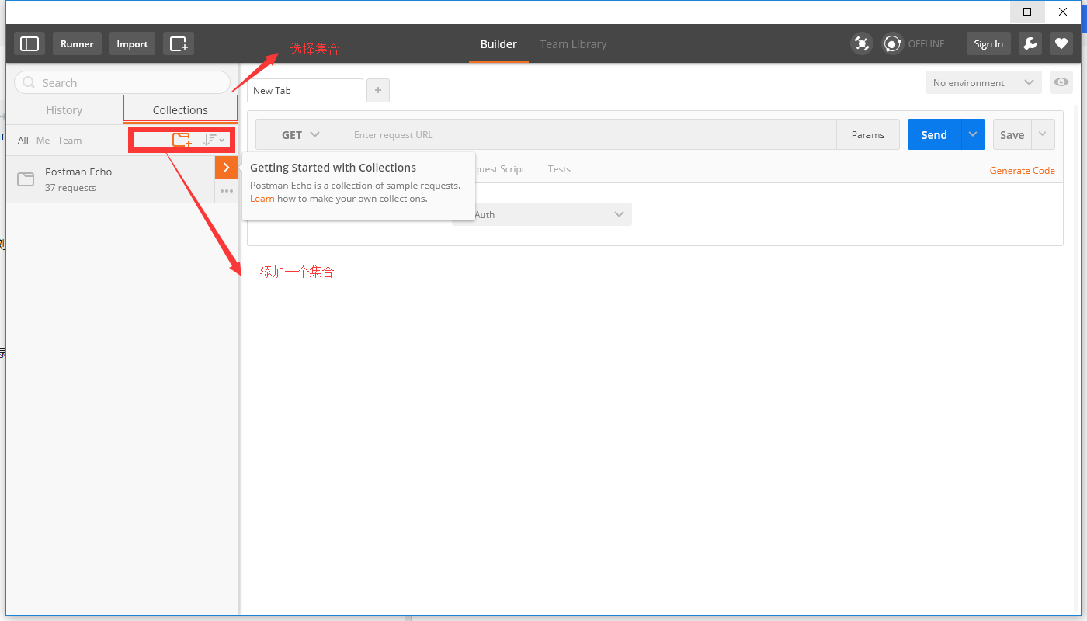Open the Postman Echo collection
The image size is (1087, 621).
(110, 179)
